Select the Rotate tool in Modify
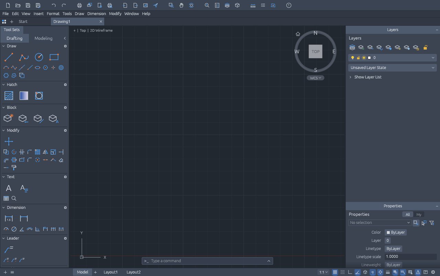440x276 pixels. [14, 152]
